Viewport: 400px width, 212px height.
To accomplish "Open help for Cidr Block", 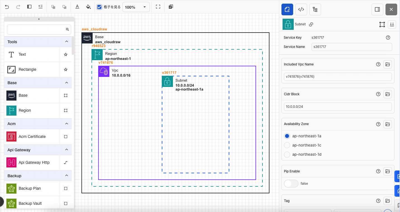I will pyautogui.click(x=378, y=94).
